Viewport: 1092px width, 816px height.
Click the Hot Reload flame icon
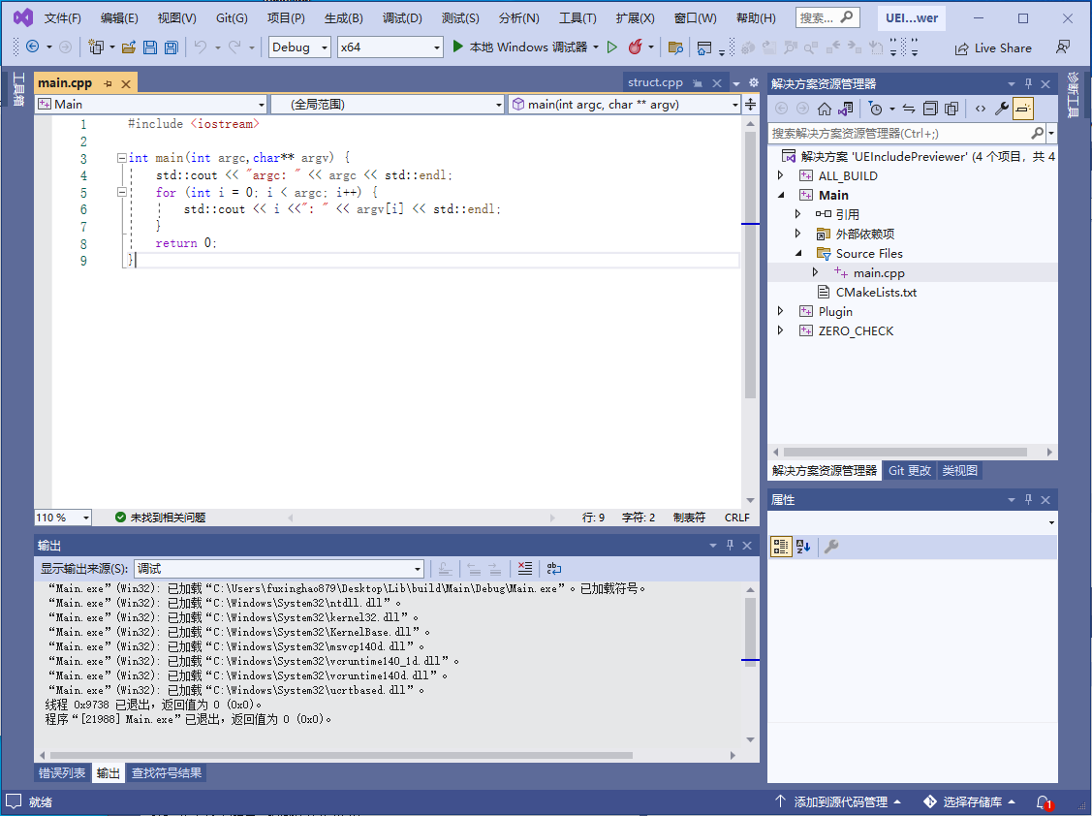[636, 47]
